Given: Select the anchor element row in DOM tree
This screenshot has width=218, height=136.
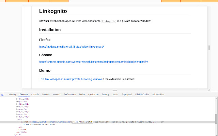Looking at the screenshot, I should 107,122.
